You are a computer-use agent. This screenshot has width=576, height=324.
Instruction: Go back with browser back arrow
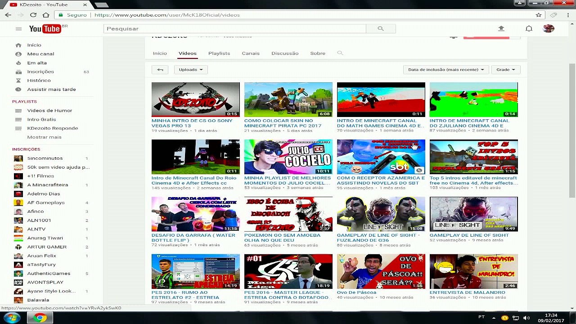coord(8,15)
